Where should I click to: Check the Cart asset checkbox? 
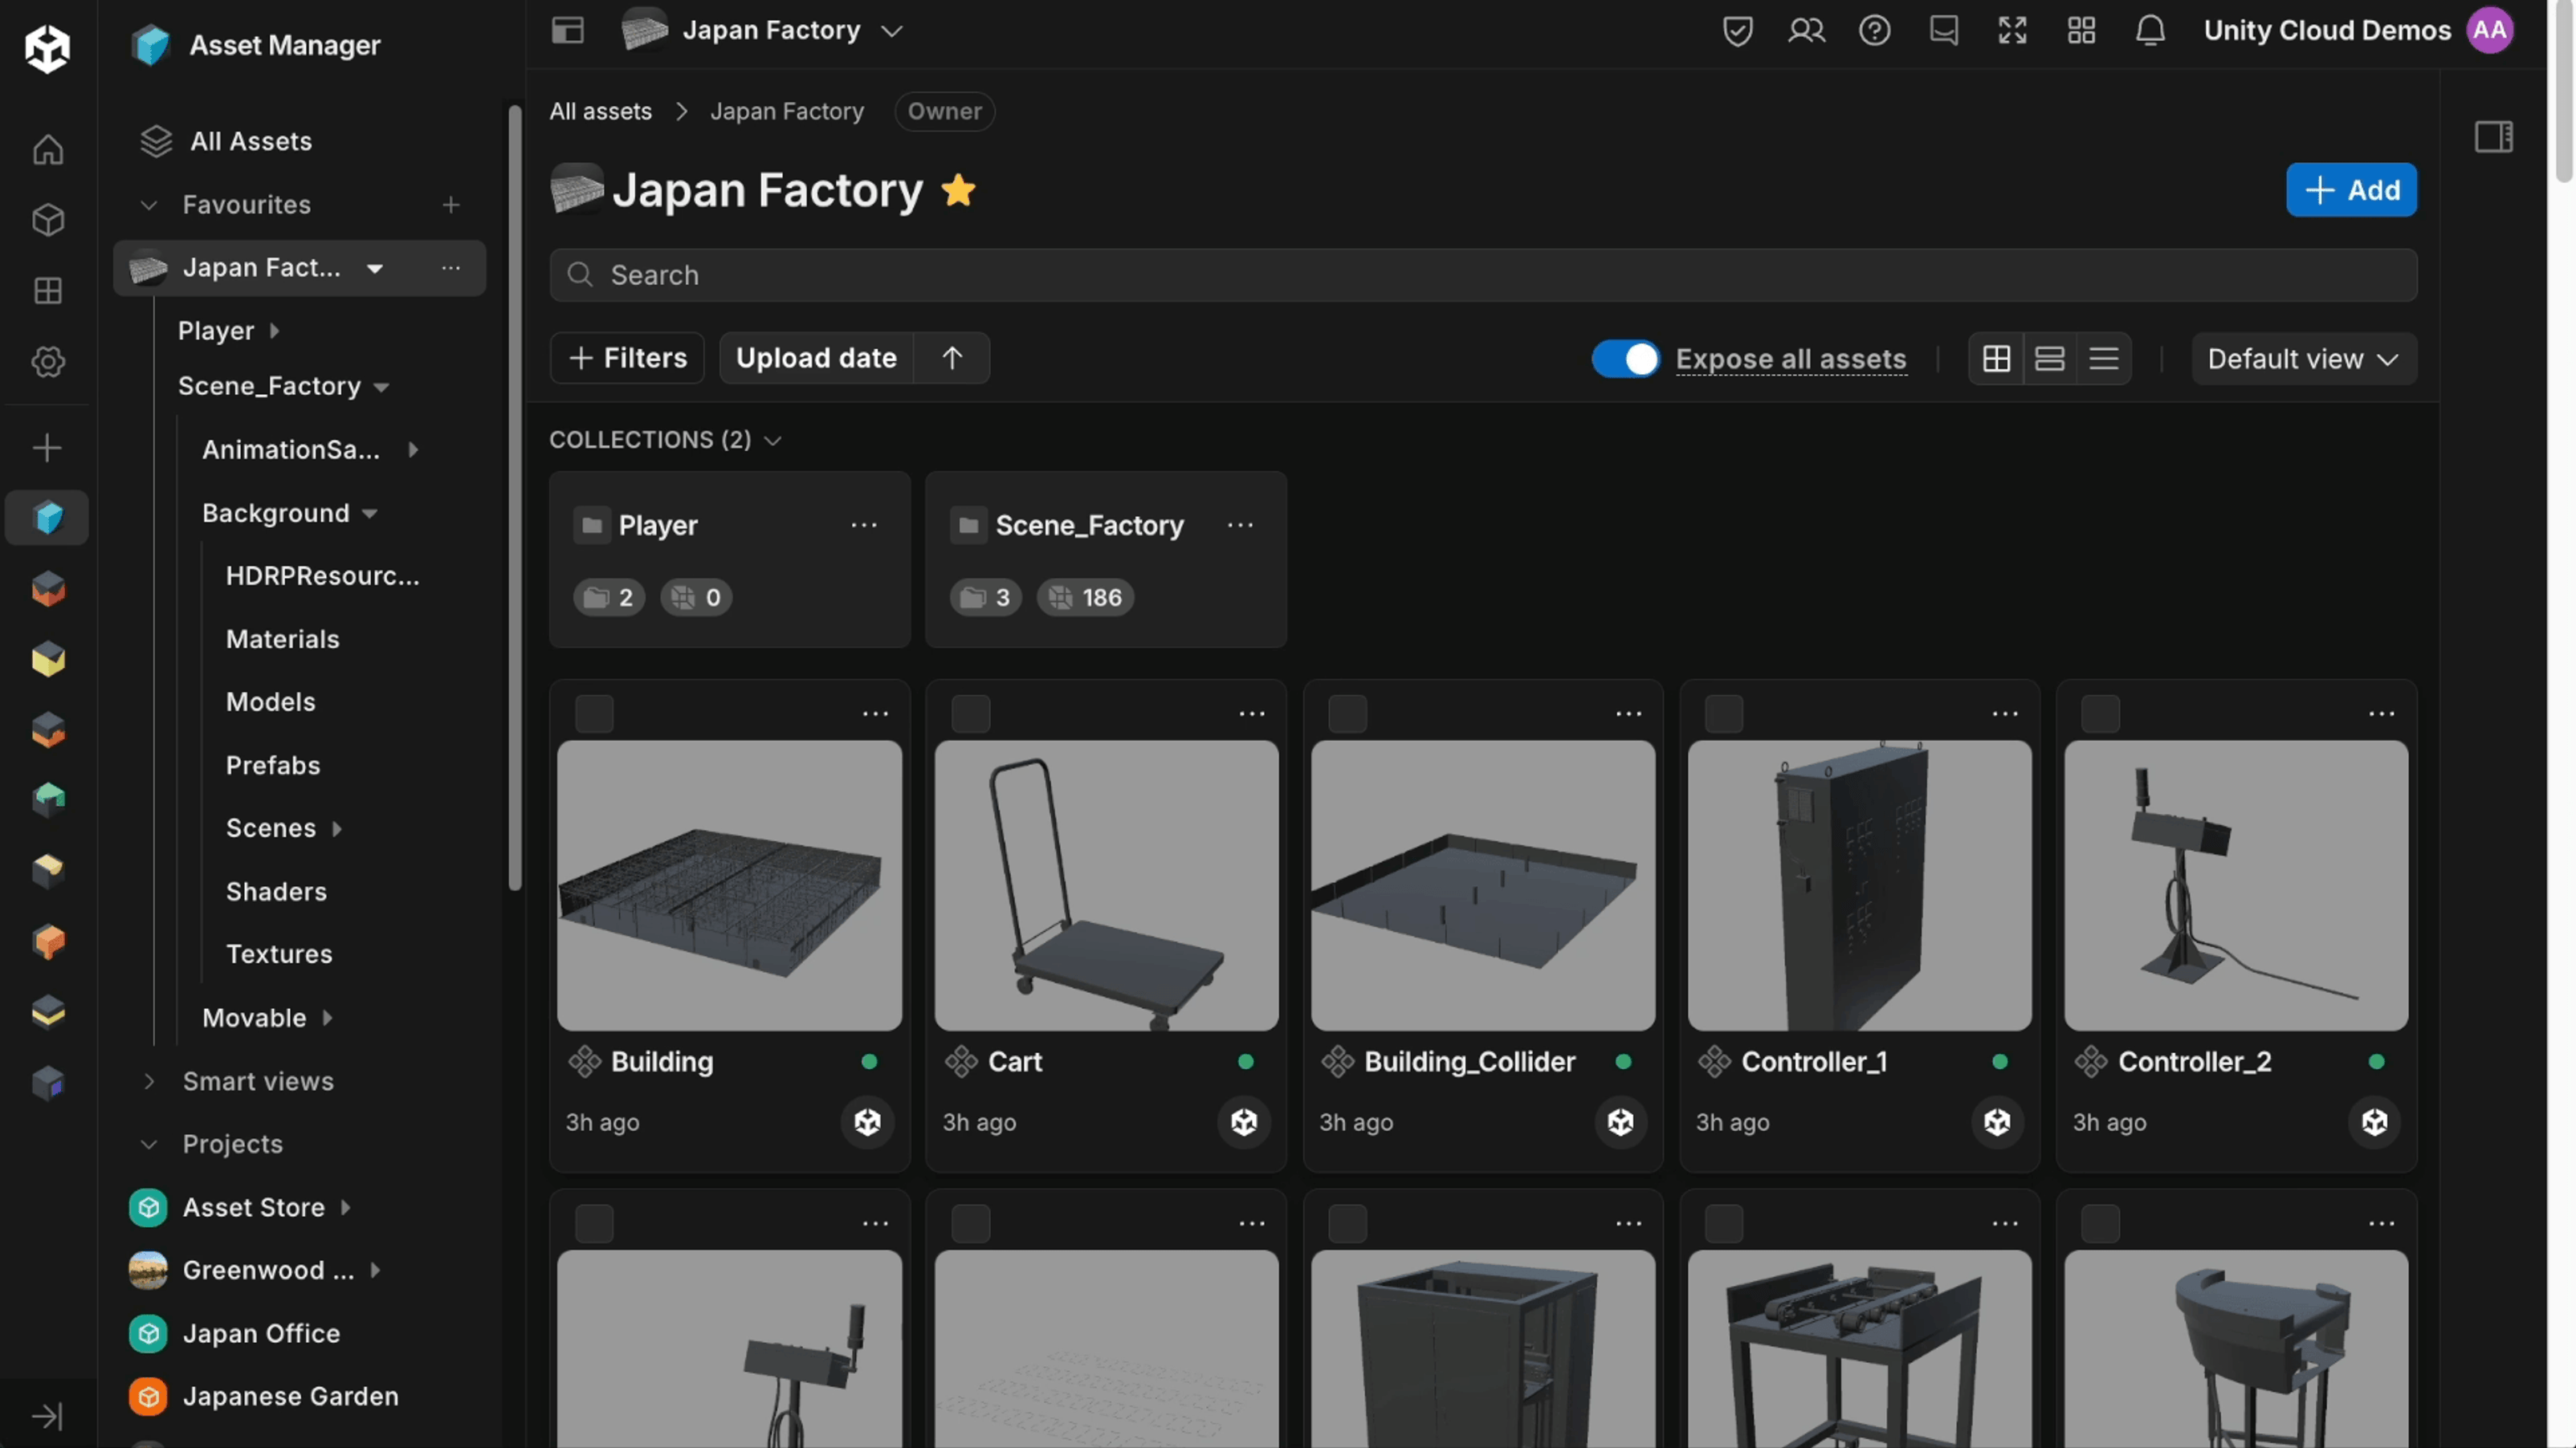tap(970, 714)
